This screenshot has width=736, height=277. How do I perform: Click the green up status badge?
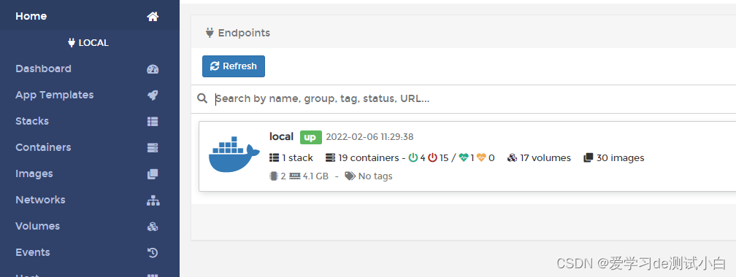click(311, 137)
